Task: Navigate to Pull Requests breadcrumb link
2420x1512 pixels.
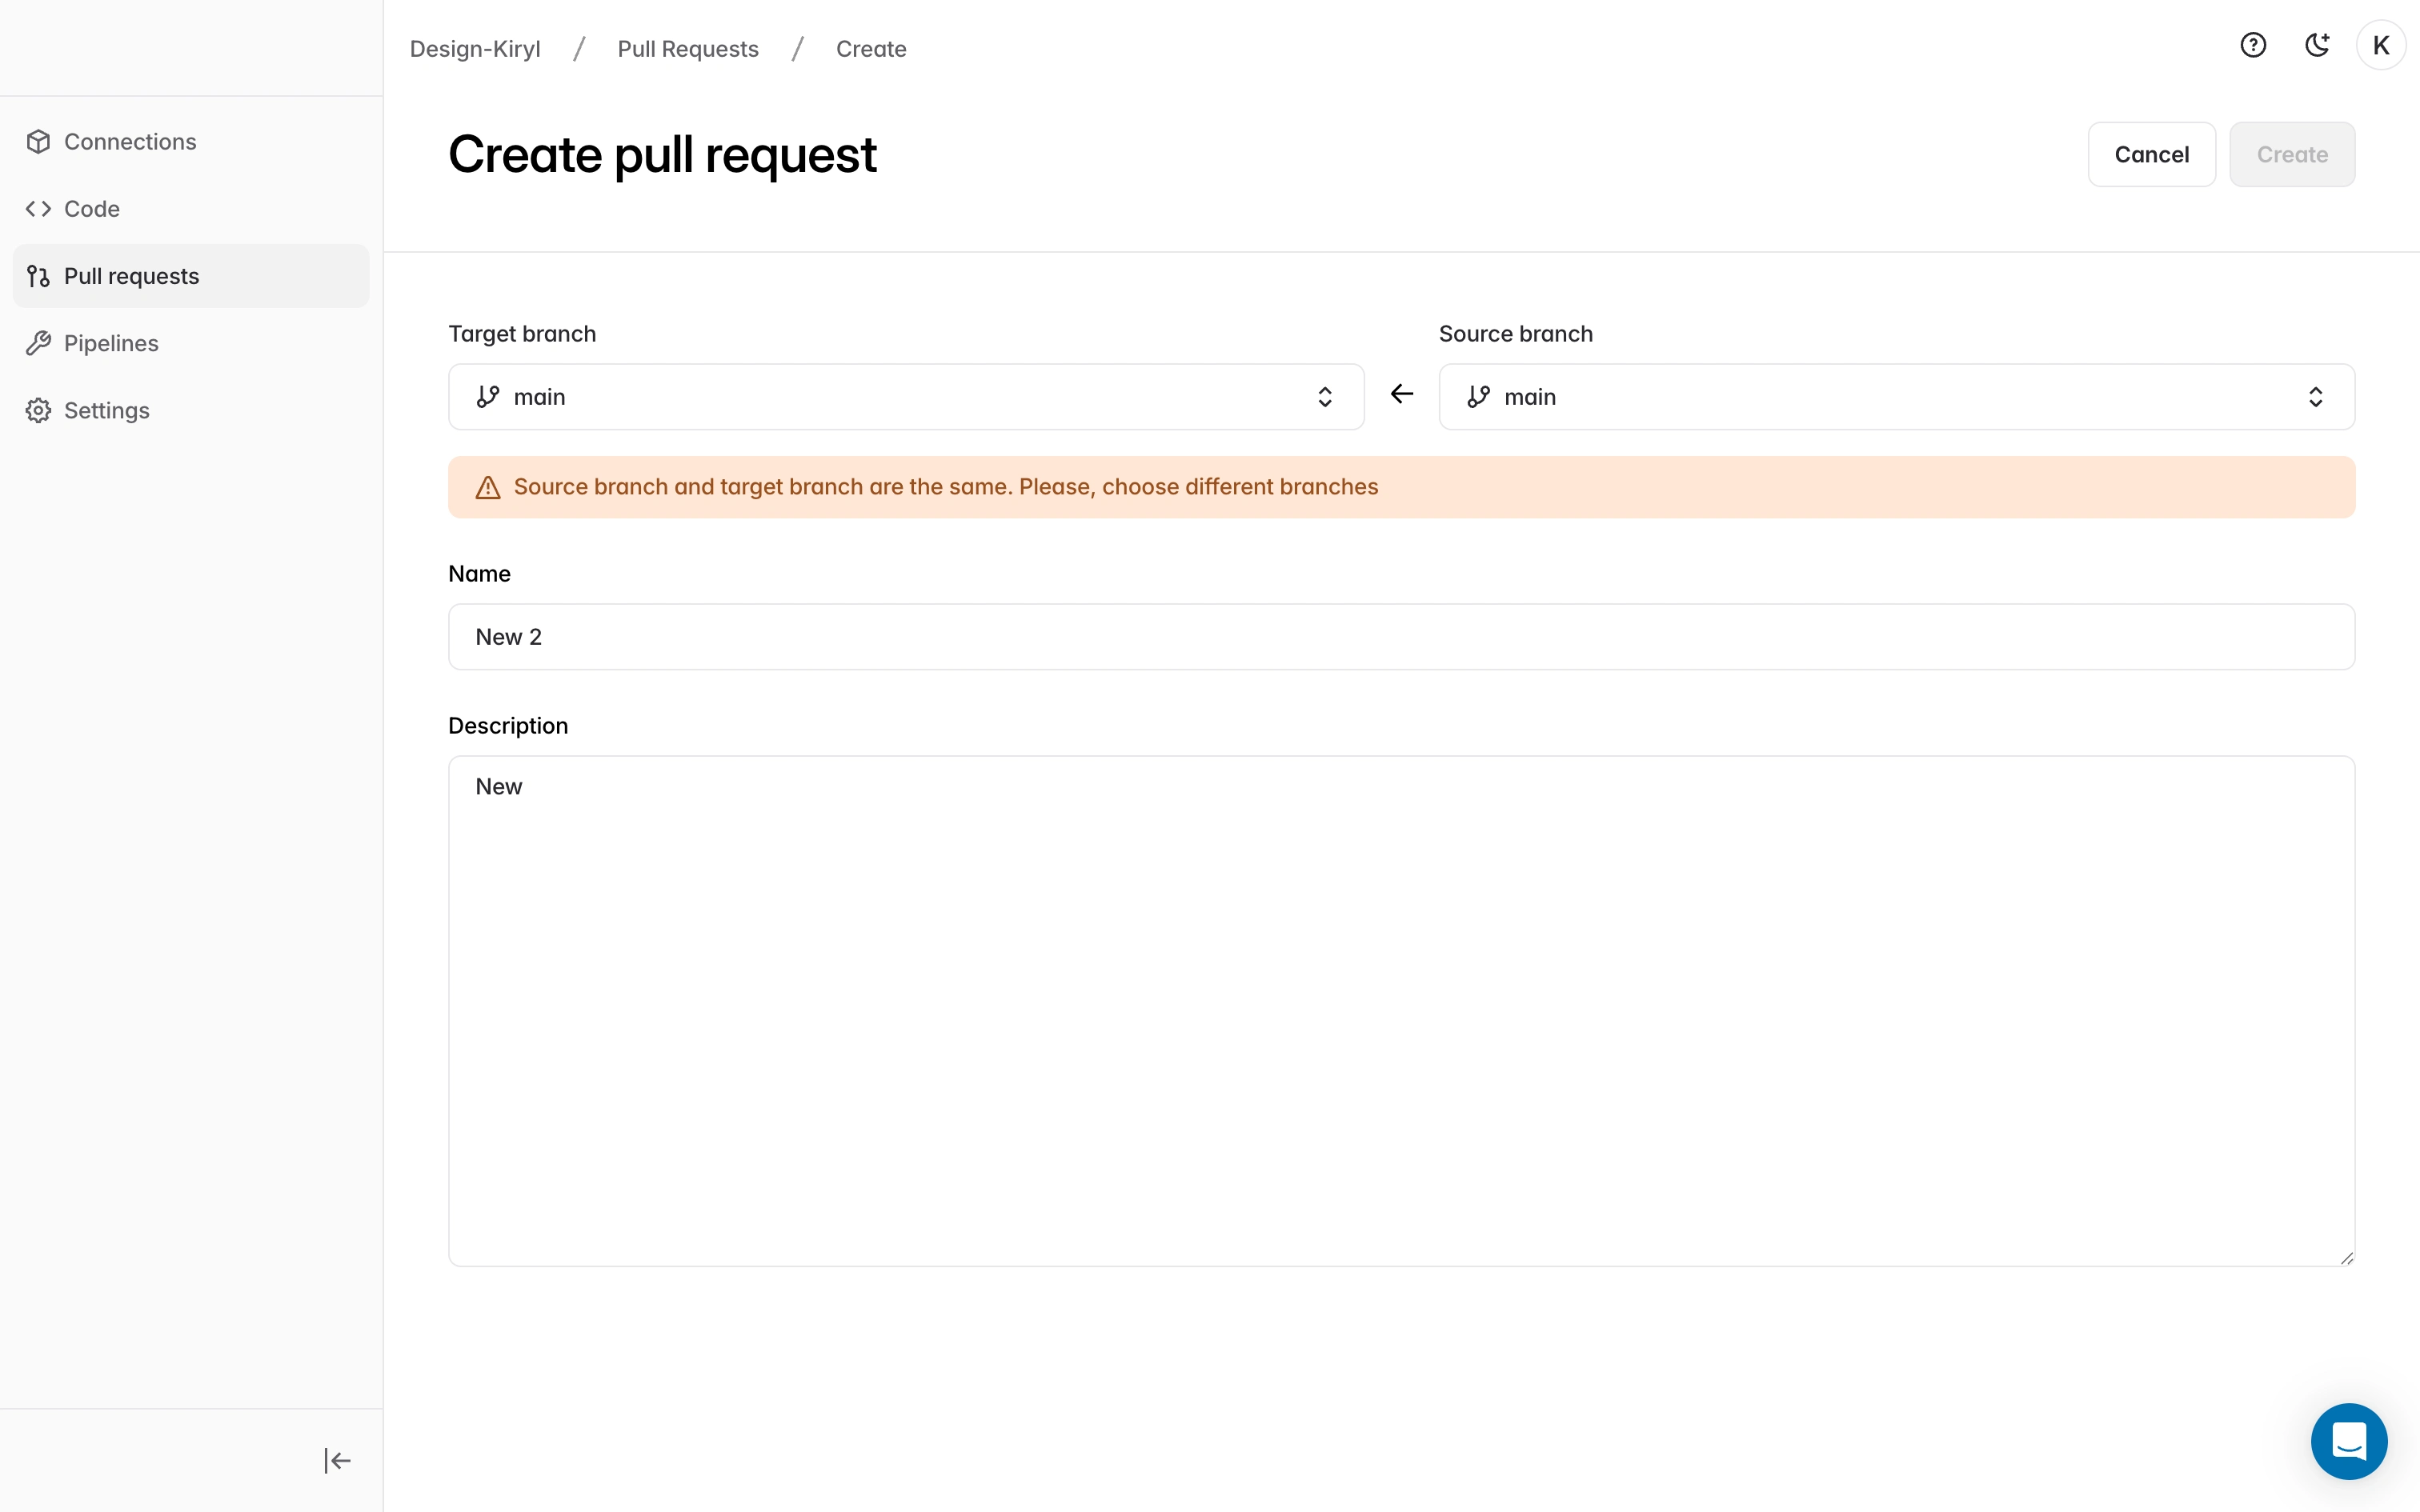Action: [x=687, y=49]
